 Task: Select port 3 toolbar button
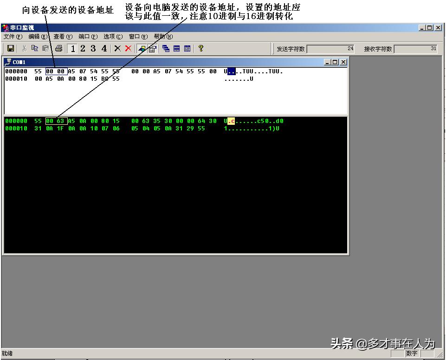(93, 48)
